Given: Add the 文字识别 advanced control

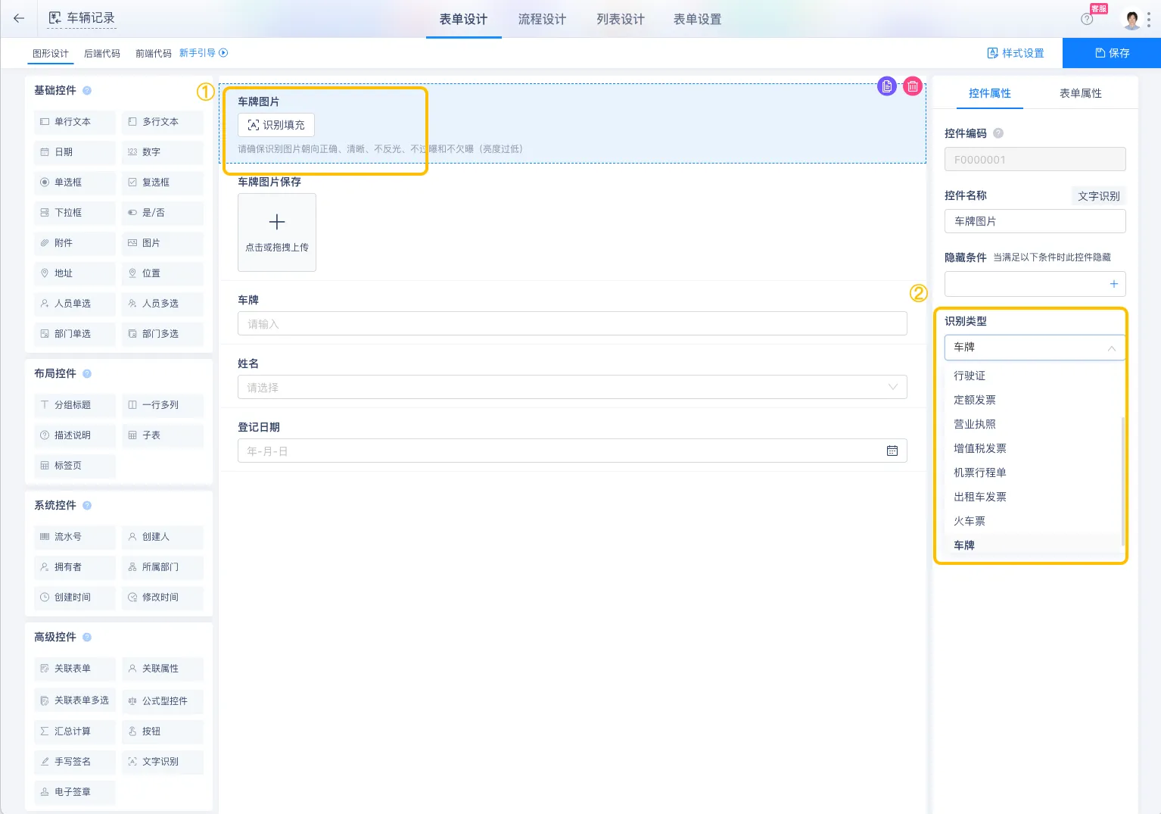Looking at the screenshot, I should [x=163, y=762].
